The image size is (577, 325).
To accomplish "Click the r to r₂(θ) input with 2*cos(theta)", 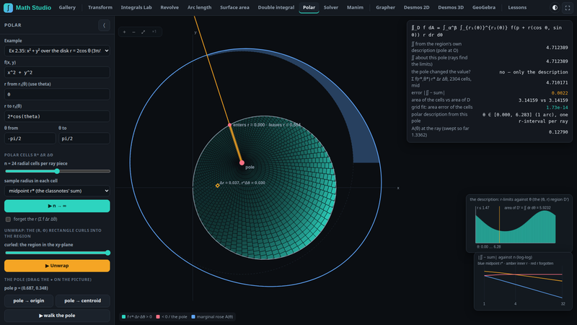I will pos(57,116).
